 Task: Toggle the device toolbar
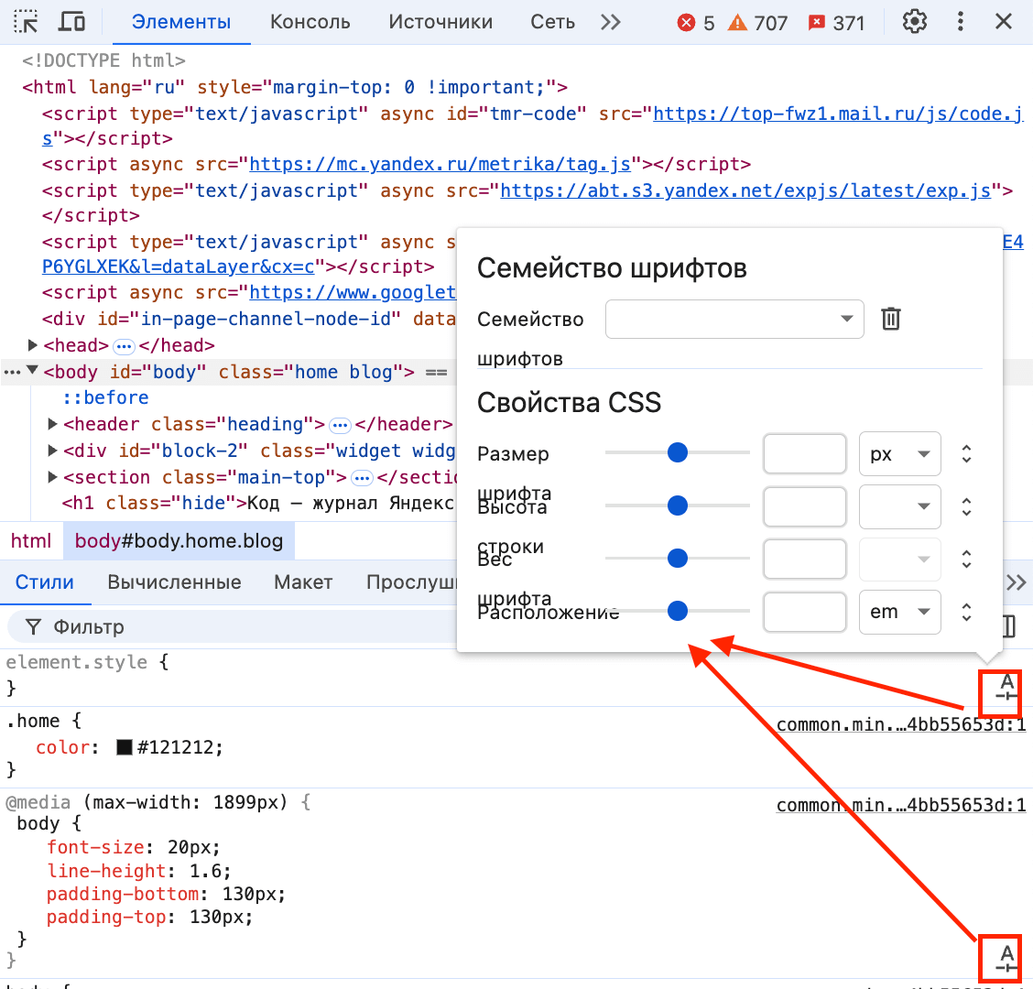(x=72, y=20)
